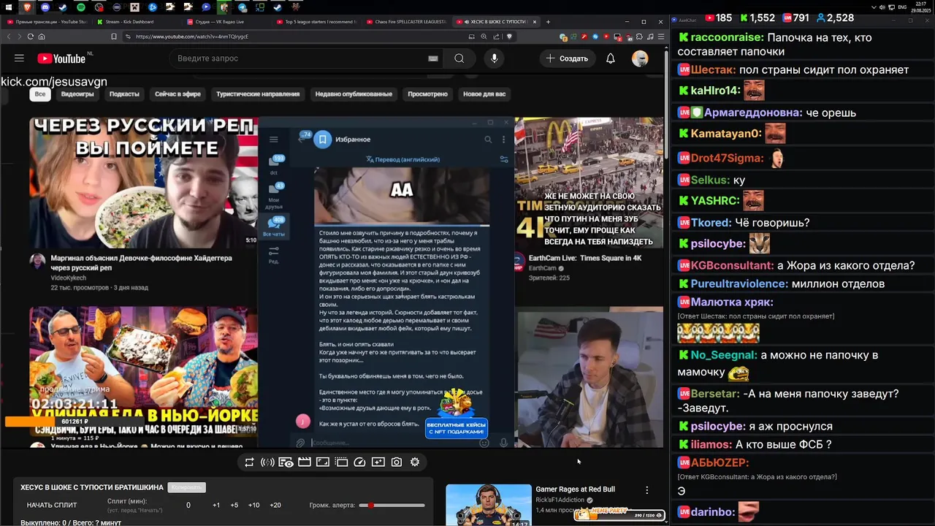Image resolution: width=935 pixels, height=526 pixels.
Task: Attach a file with Telegram paperclip
Action: point(300,443)
